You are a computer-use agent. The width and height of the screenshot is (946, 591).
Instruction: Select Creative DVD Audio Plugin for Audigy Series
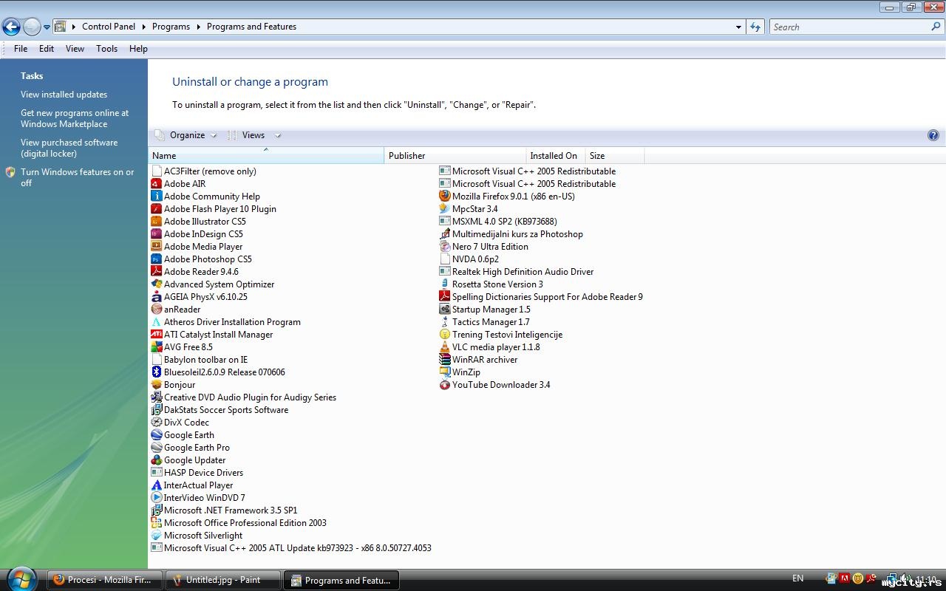click(243, 397)
